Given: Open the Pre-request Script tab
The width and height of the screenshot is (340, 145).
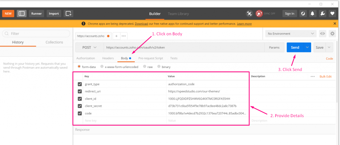Looking at the screenshot, I should (151, 58).
